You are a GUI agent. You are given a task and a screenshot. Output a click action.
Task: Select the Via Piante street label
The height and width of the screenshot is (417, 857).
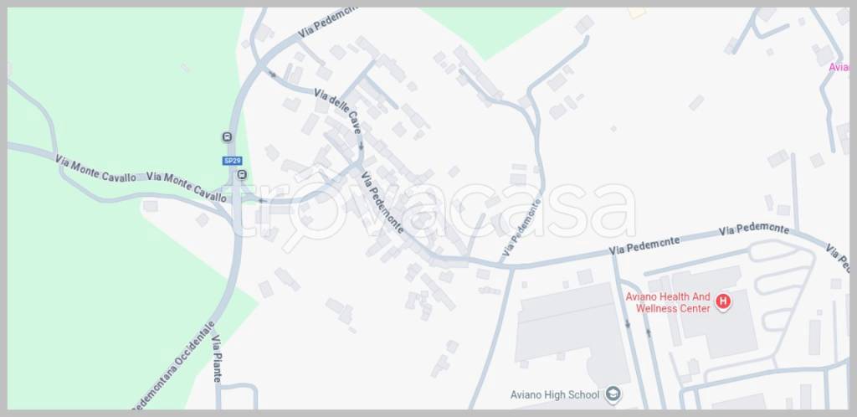point(218,358)
